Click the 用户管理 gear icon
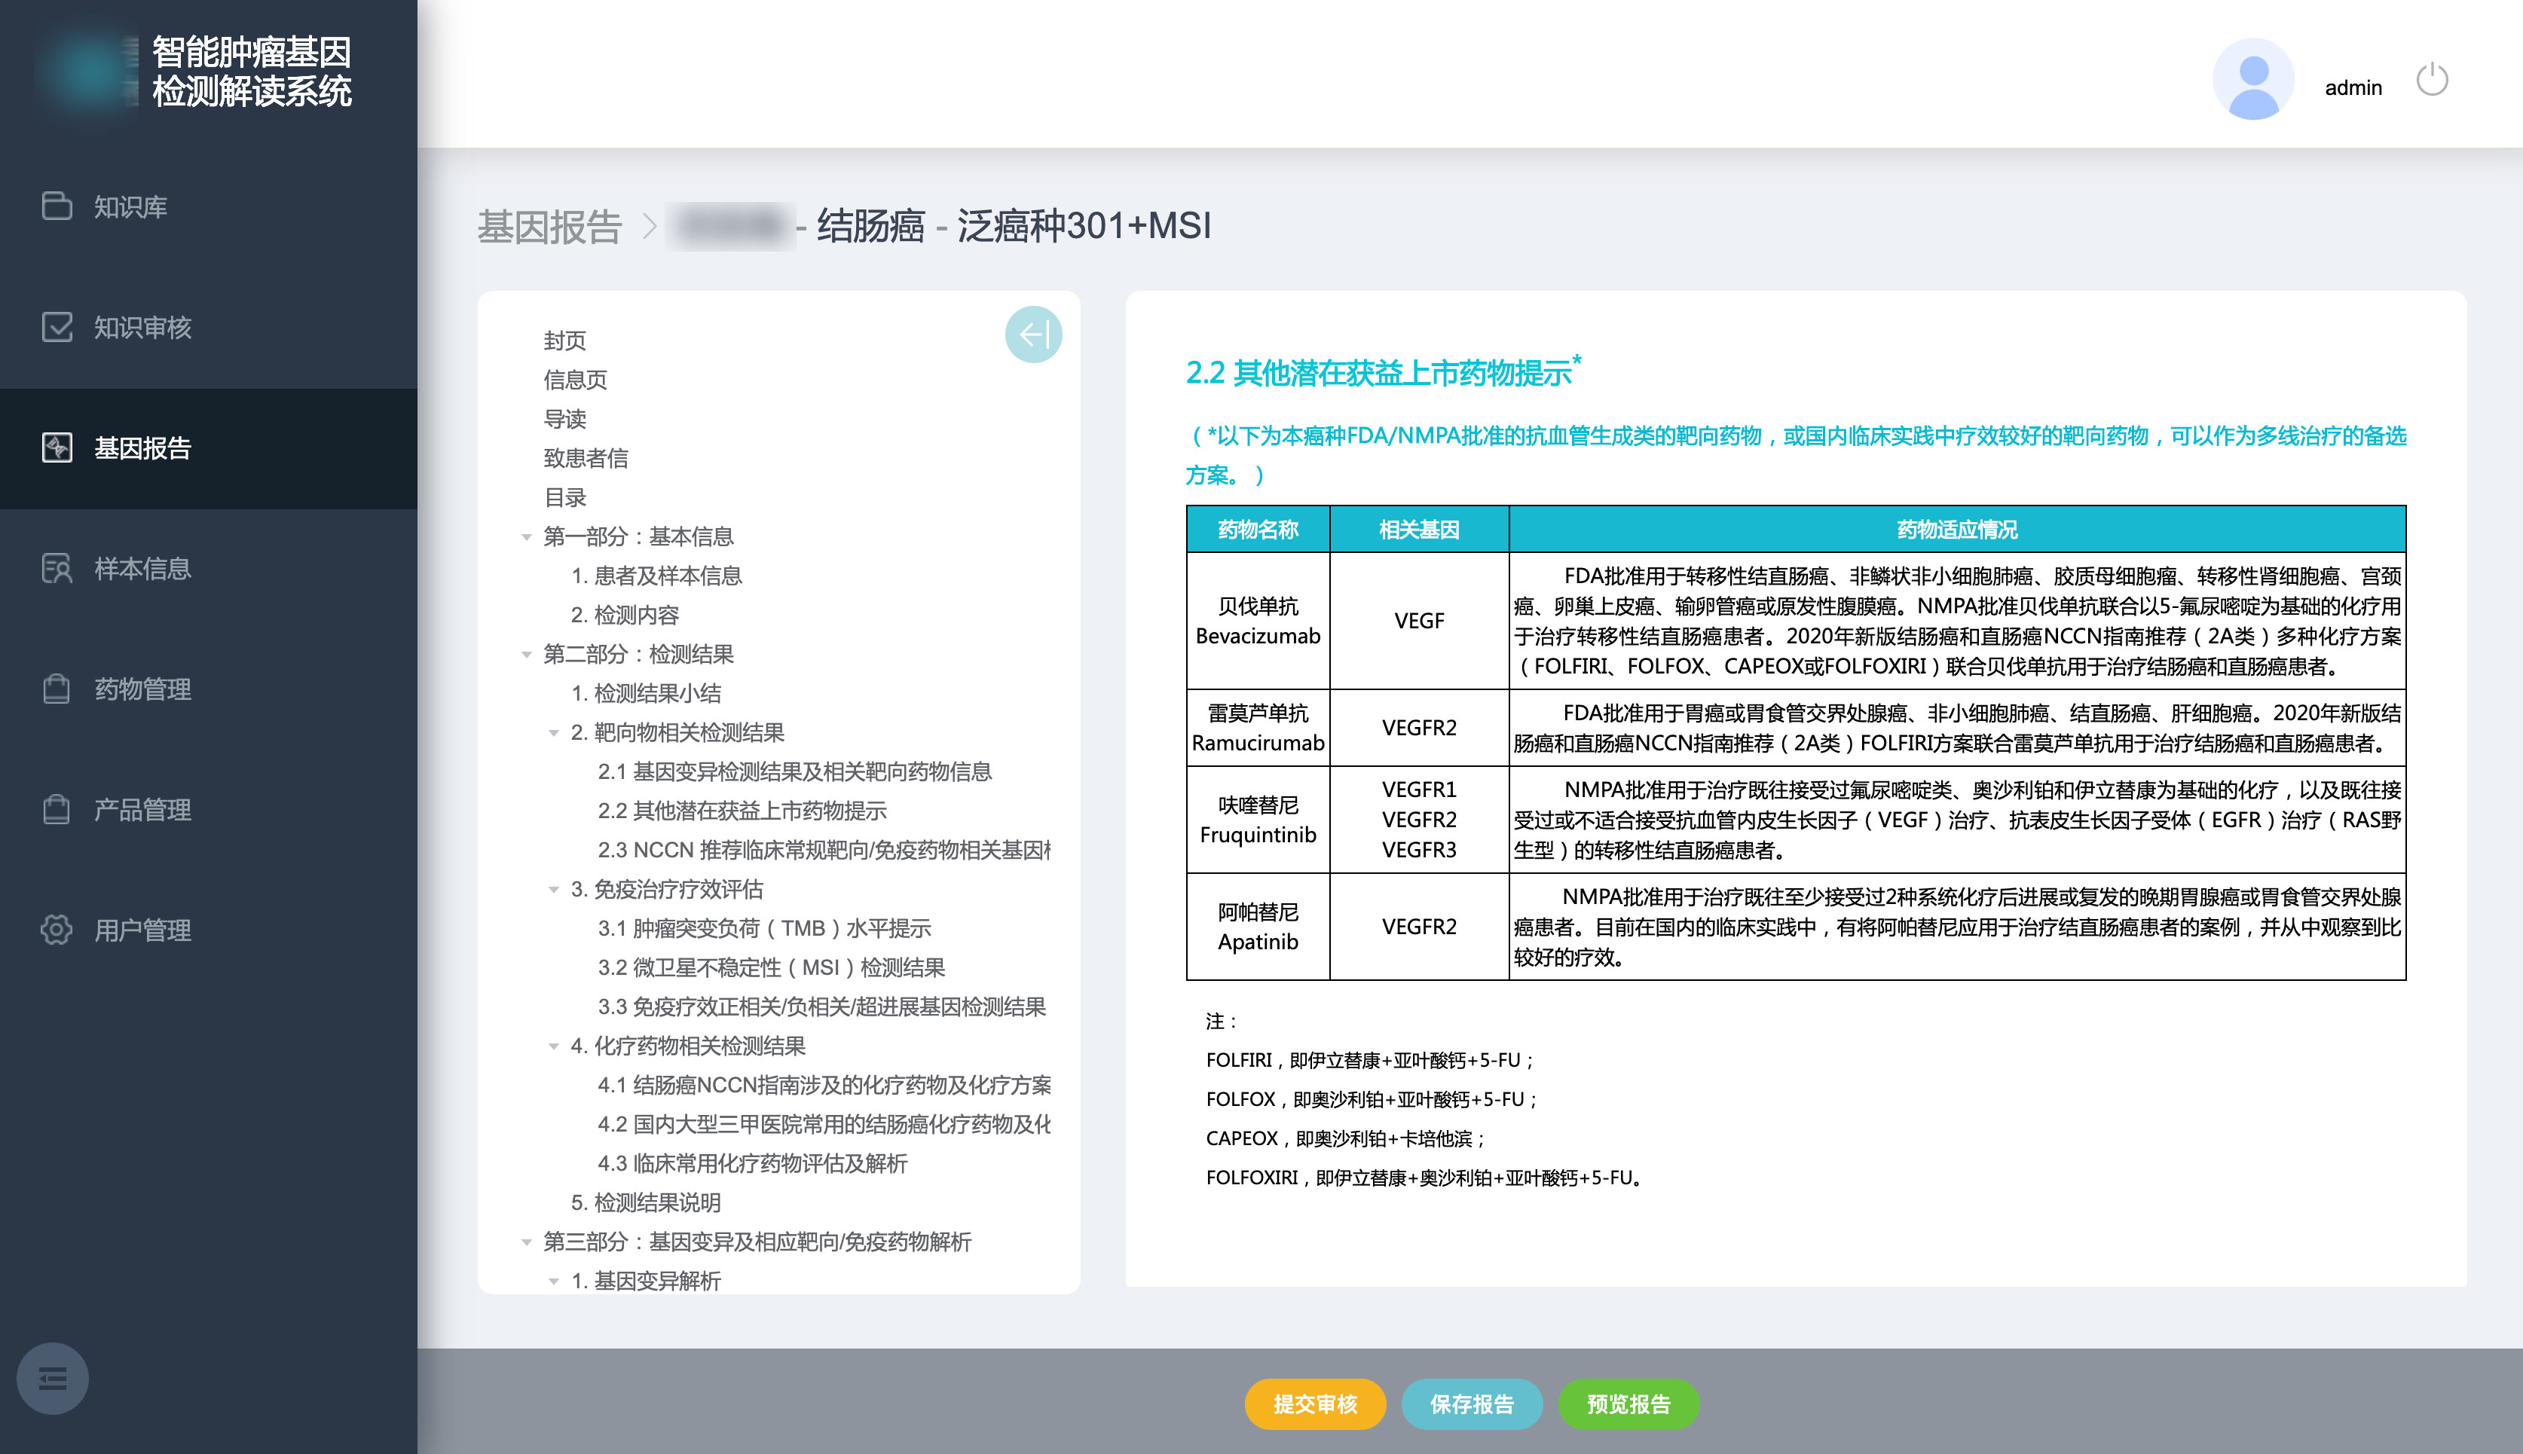Screen dimensions: 2523x1454 click(x=57, y=930)
